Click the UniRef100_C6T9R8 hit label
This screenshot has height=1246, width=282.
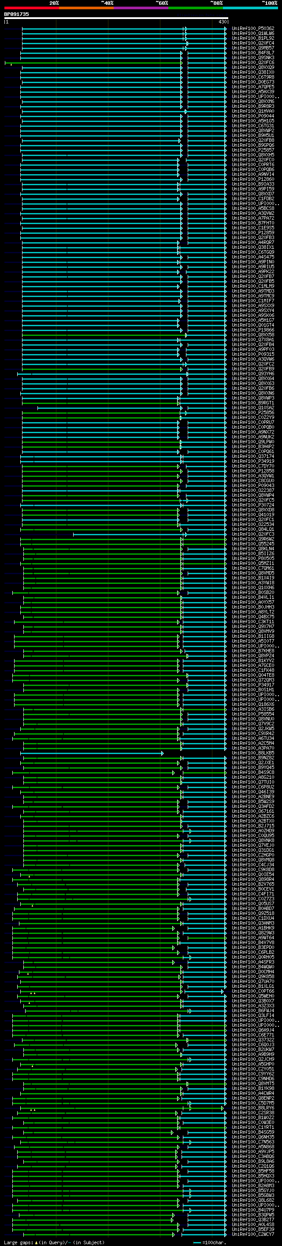click(252, 77)
